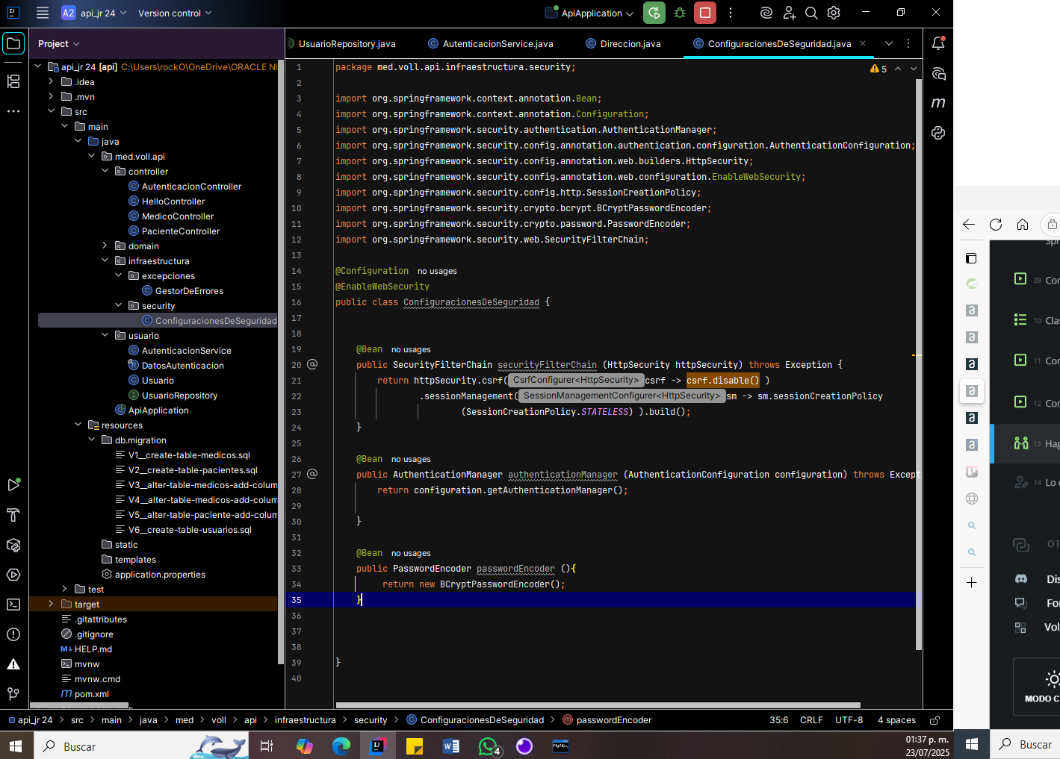Collapse the db.migration folder

coord(91,440)
